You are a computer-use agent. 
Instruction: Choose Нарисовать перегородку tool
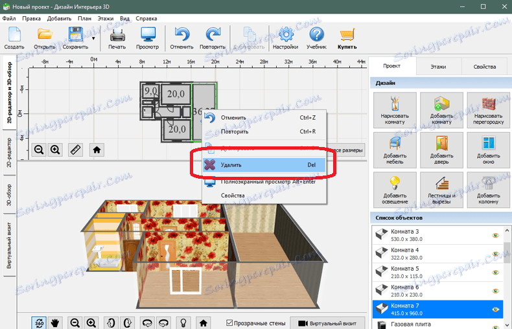point(488,110)
